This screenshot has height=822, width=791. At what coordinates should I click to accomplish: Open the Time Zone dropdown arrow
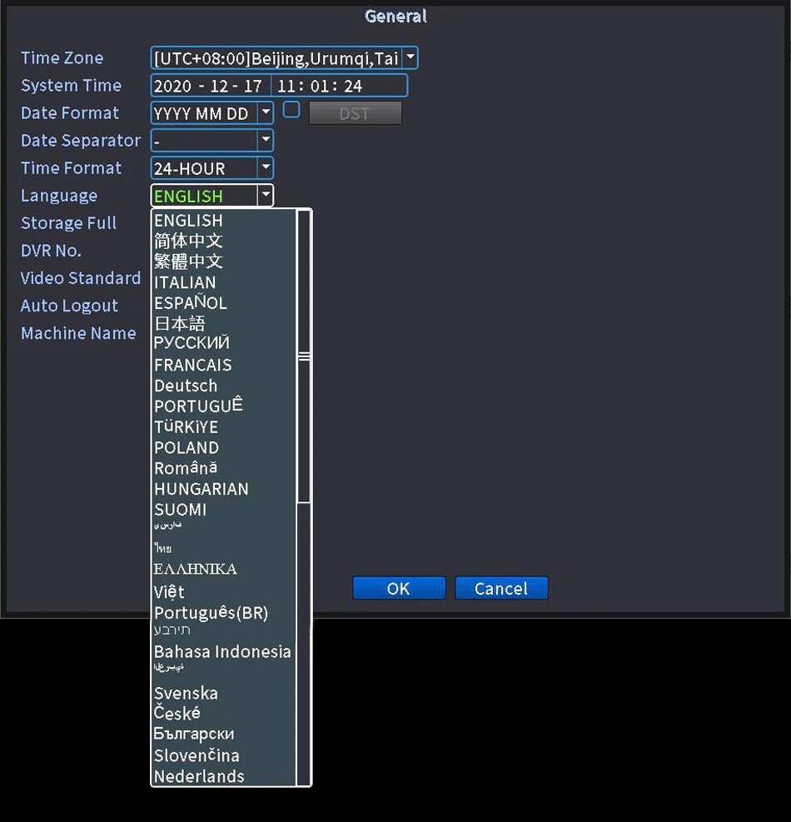pyautogui.click(x=410, y=57)
